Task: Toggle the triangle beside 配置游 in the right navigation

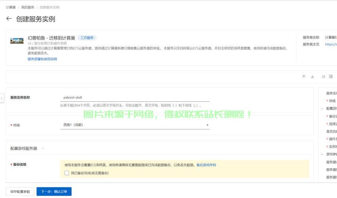Action: pyautogui.click(x=322, y=109)
